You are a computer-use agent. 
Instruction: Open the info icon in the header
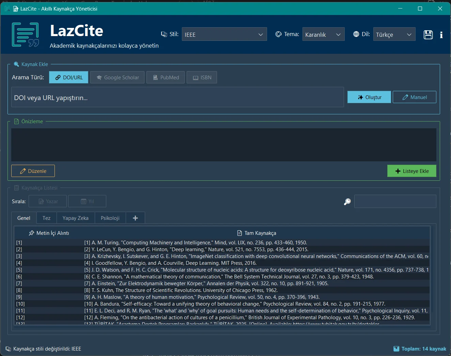[x=441, y=35]
